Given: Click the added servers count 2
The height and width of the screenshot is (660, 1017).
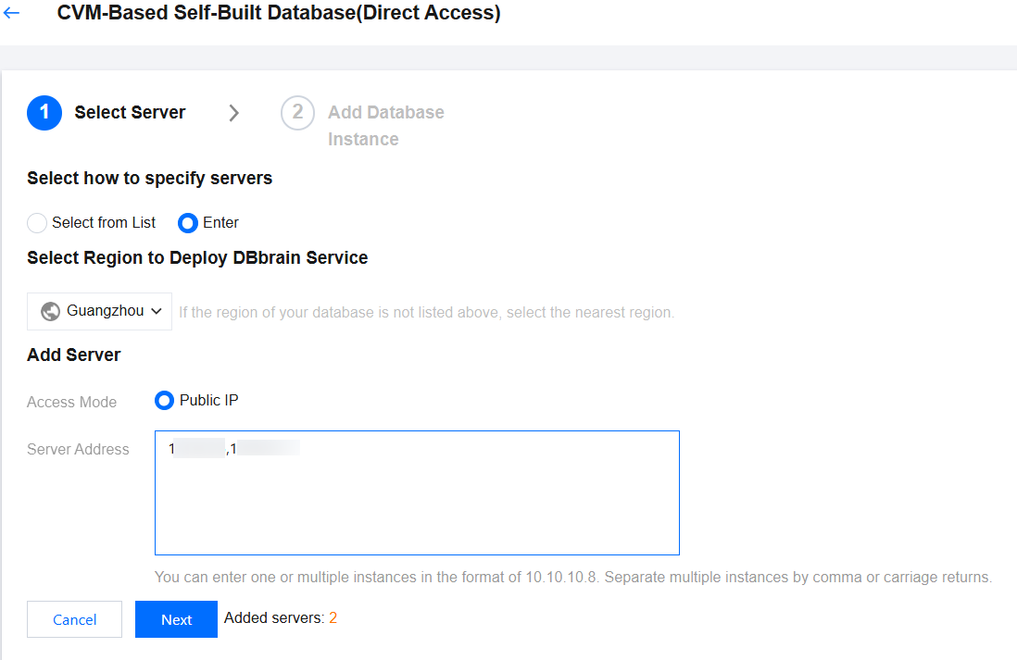Looking at the screenshot, I should [333, 617].
